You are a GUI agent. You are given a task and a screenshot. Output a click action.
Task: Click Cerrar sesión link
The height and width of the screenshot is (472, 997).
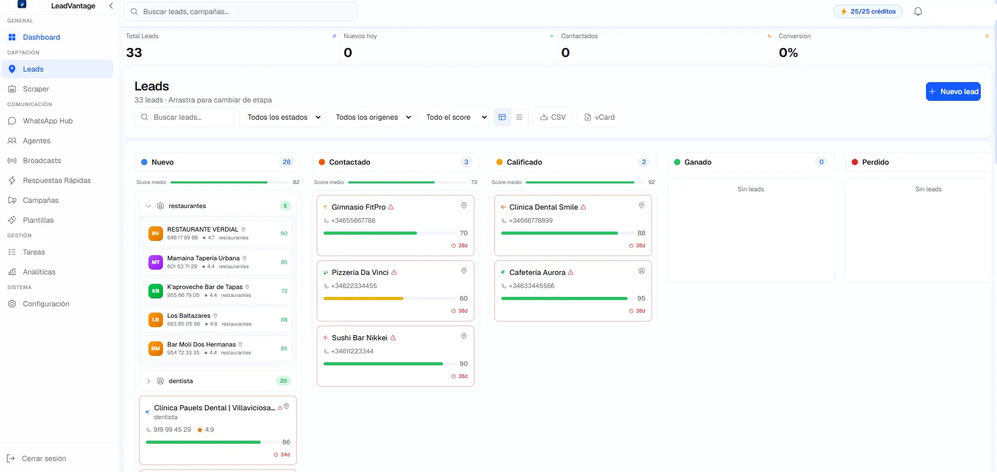click(x=44, y=458)
